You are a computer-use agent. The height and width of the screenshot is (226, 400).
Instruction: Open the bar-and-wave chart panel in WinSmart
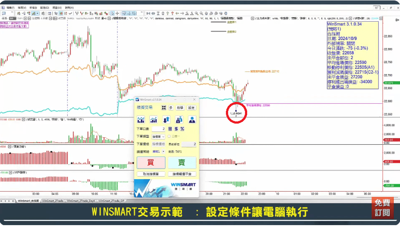coord(141,120)
